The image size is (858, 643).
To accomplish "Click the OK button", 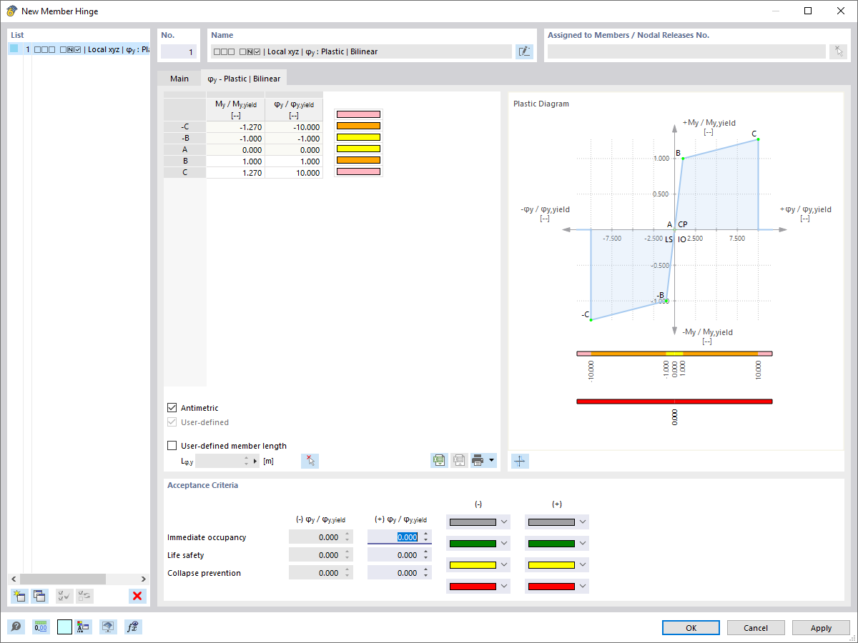I will [x=691, y=628].
